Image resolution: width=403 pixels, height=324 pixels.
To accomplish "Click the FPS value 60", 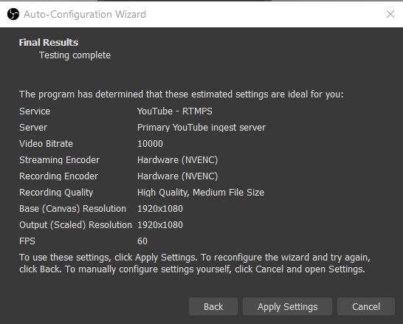I will pos(142,241).
